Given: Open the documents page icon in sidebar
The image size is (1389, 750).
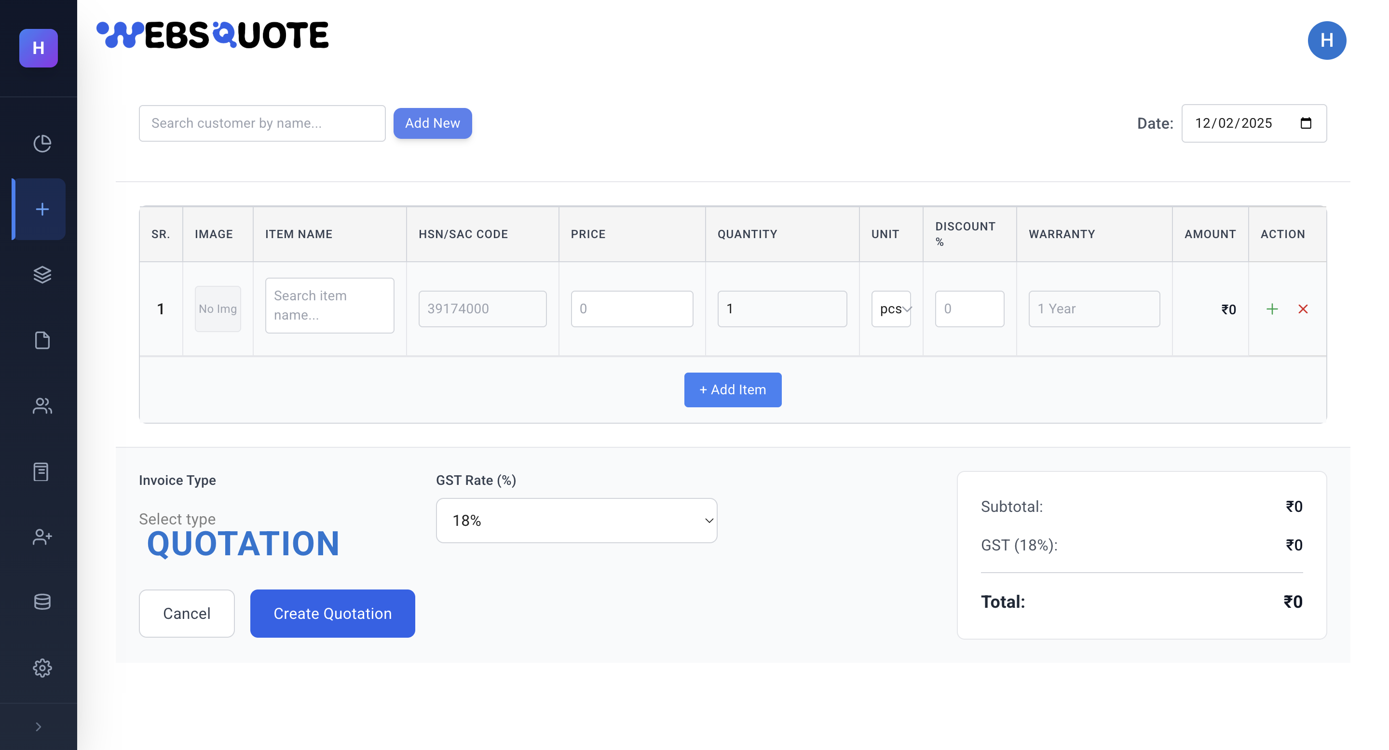Looking at the screenshot, I should pos(42,340).
